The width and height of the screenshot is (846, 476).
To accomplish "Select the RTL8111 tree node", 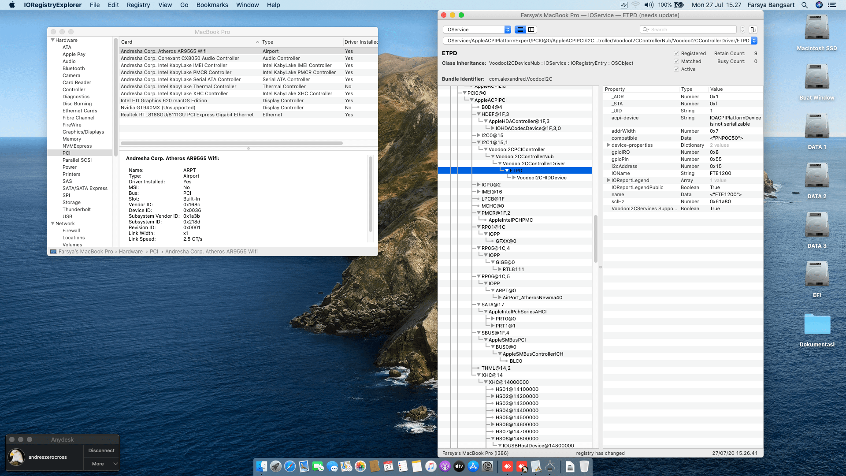I will (513, 269).
